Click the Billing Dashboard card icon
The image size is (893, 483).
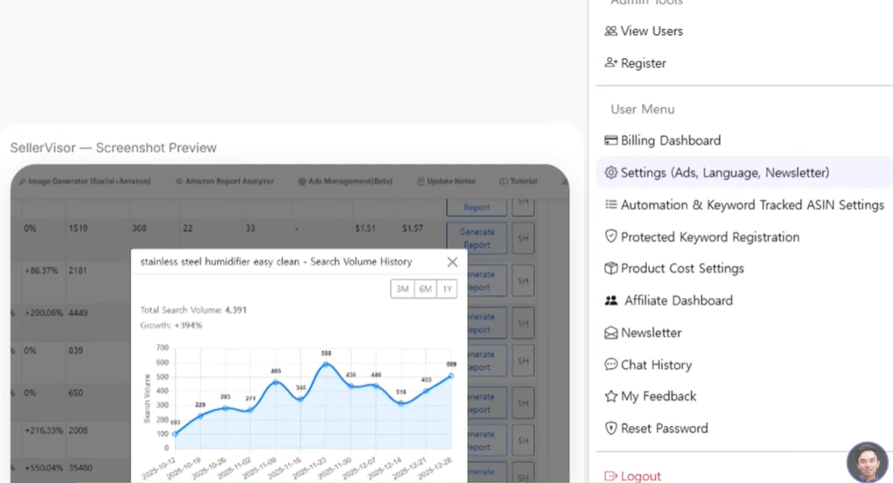[x=610, y=141]
